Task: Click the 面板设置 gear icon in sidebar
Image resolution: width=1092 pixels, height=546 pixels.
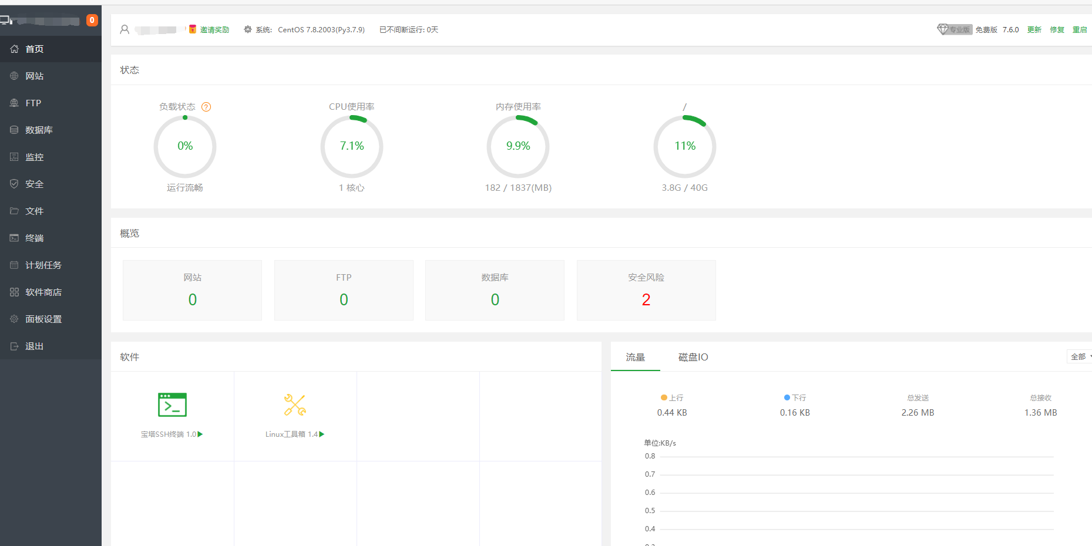Action: [14, 319]
